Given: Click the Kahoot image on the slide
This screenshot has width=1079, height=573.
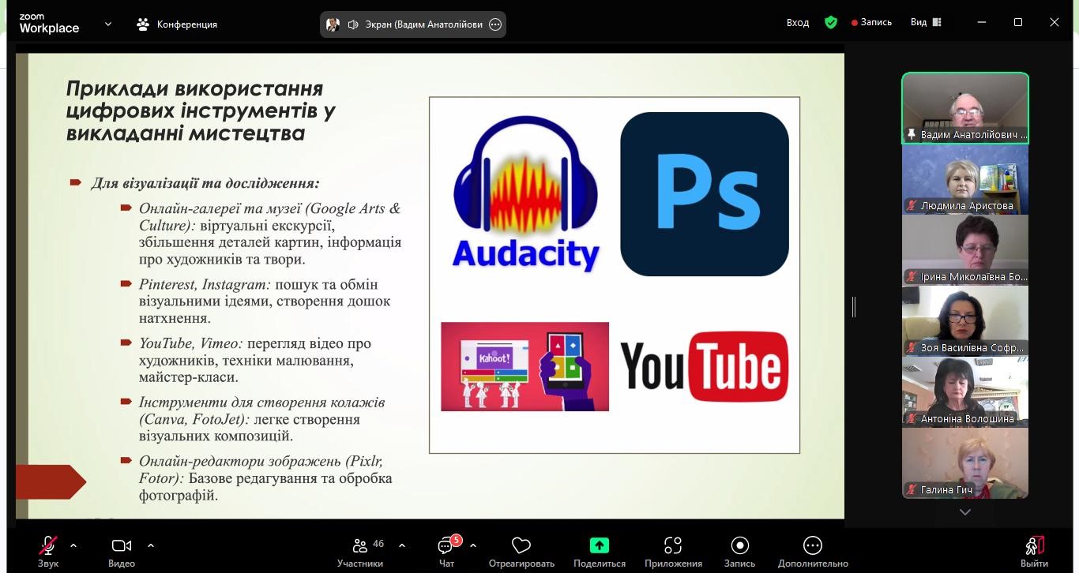Looking at the screenshot, I should point(524,366).
